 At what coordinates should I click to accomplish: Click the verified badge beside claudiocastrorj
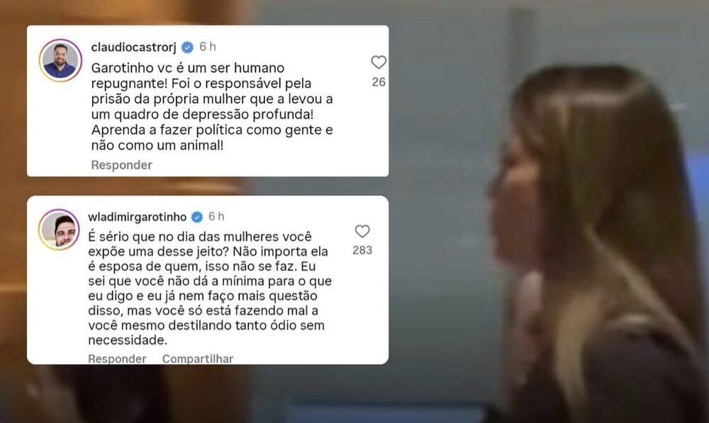click(x=187, y=47)
